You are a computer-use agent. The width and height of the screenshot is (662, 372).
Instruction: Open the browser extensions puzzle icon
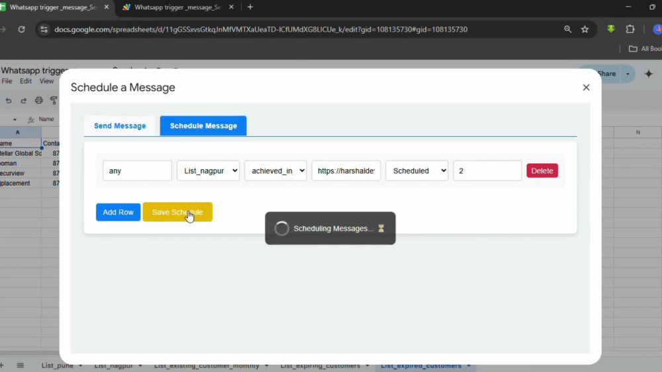point(630,29)
